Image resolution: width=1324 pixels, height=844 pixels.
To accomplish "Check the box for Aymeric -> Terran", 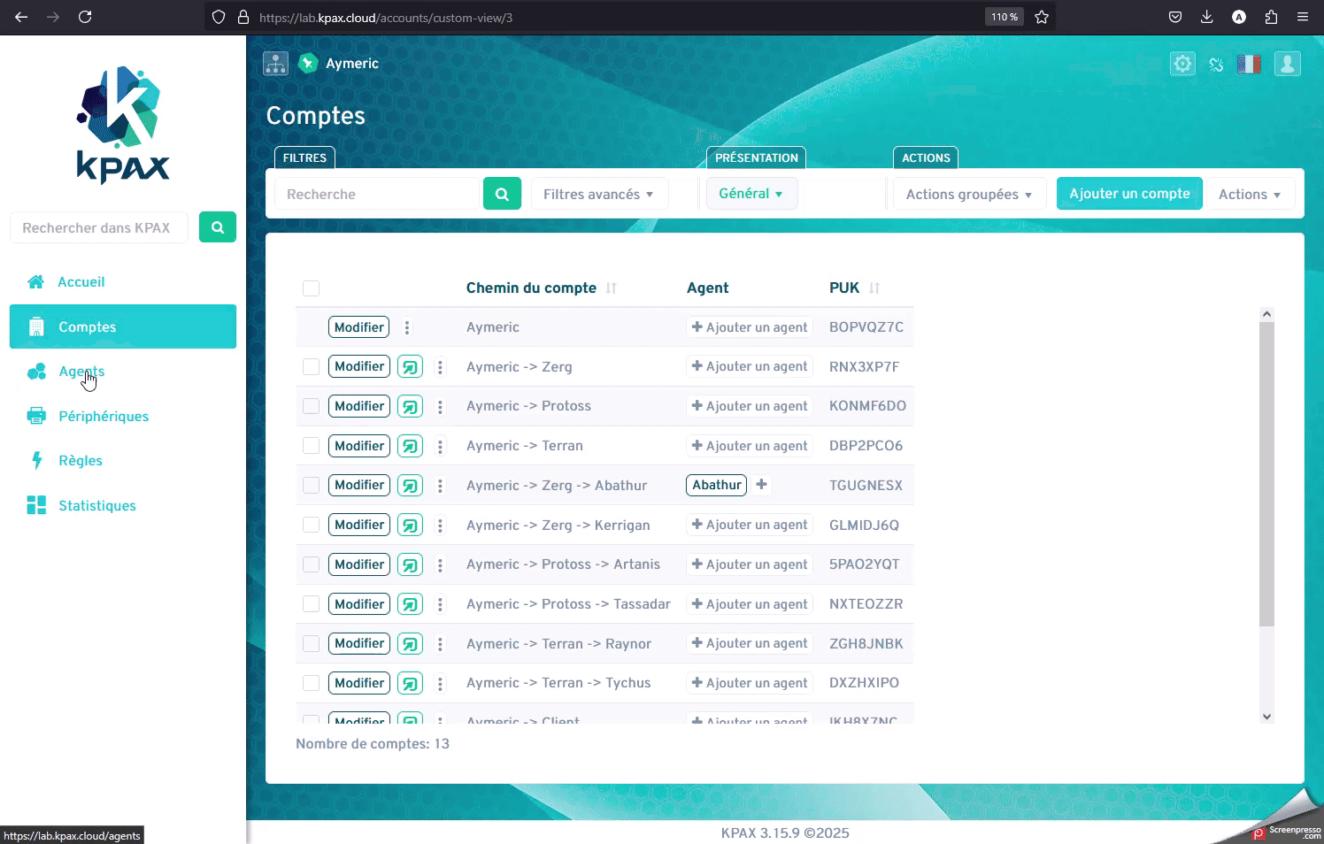I will [311, 446].
